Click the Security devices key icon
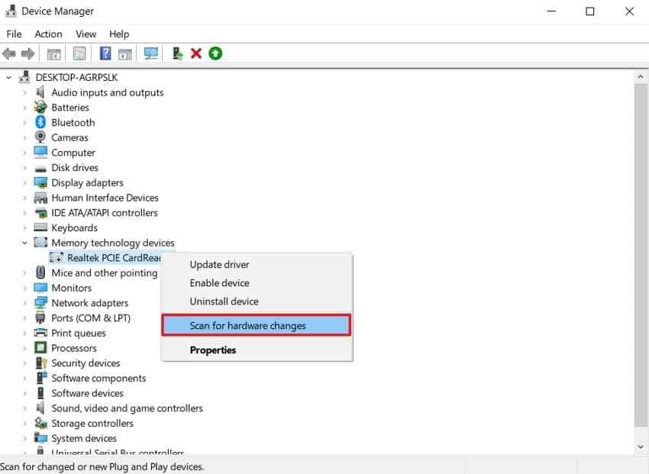This screenshot has height=474, width=649. pos(41,363)
